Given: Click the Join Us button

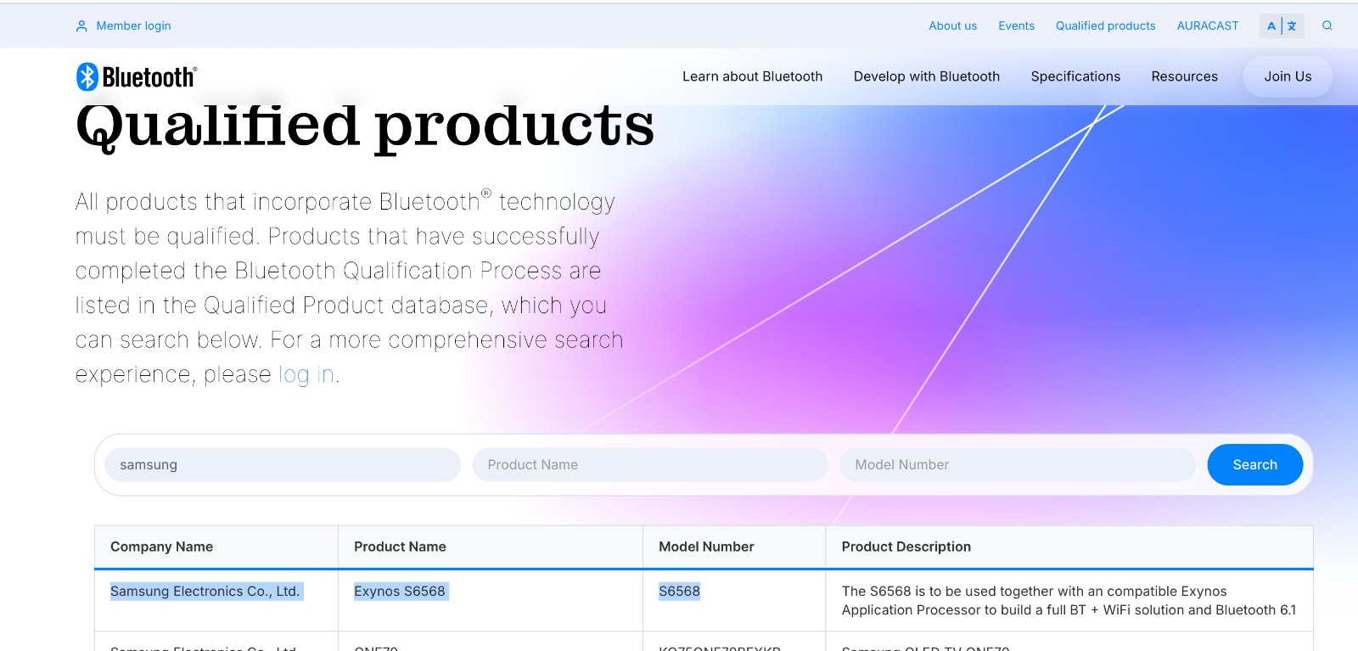Looking at the screenshot, I should tap(1287, 76).
